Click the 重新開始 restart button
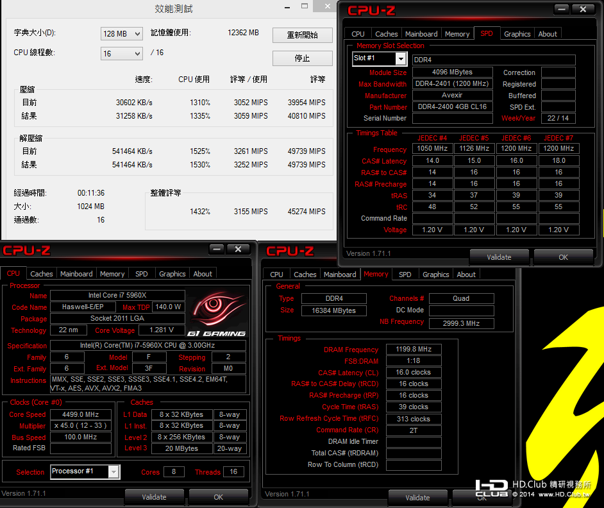This screenshot has width=604, height=508. pos(303,35)
